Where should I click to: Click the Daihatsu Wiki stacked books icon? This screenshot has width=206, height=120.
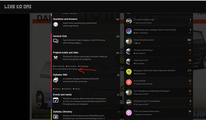(x=56, y=80)
